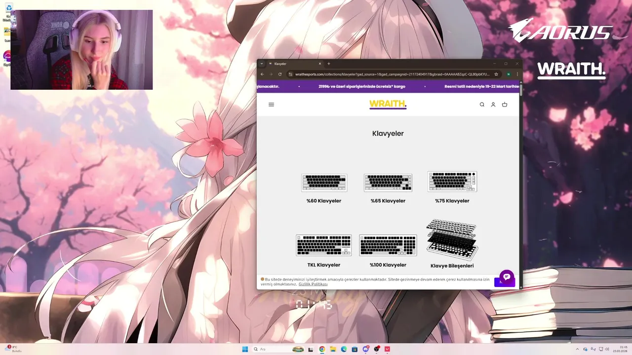Click the %75 Klavyeler text link
Viewport: 632px width, 355px height.
(x=452, y=201)
